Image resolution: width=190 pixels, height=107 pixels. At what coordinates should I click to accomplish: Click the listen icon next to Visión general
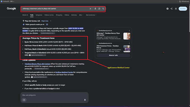47,25
